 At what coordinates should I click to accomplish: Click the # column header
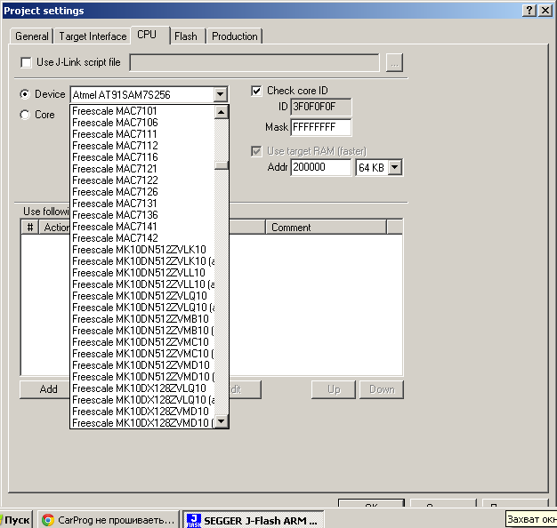point(30,227)
